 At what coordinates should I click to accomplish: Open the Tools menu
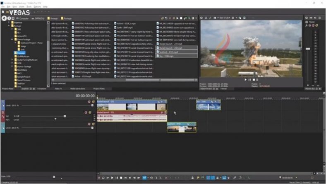29,7
